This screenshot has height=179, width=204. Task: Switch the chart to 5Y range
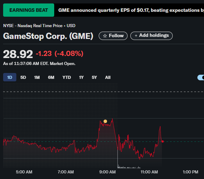94,78
